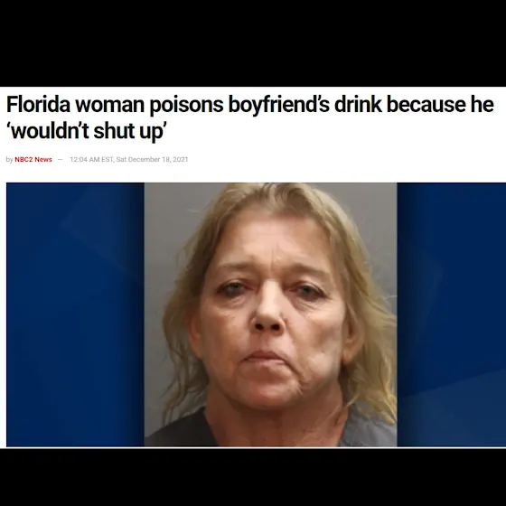Click the dash separator after NBC2 News
This screenshot has width=506, height=506.
pos(60,159)
